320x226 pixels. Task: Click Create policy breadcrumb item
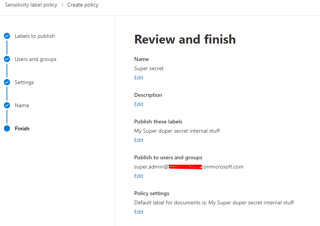(x=83, y=5)
